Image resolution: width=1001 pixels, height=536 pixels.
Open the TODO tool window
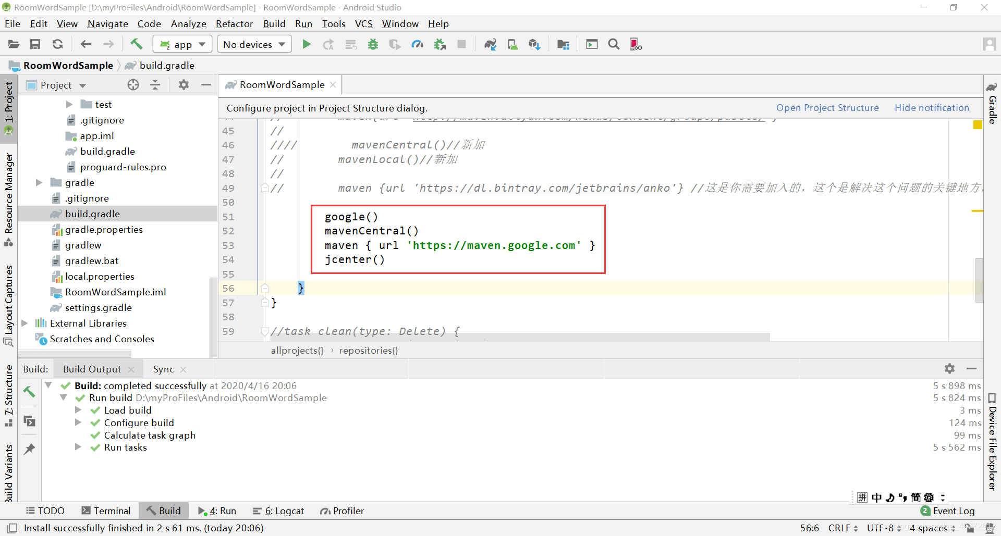pos(45,511)
